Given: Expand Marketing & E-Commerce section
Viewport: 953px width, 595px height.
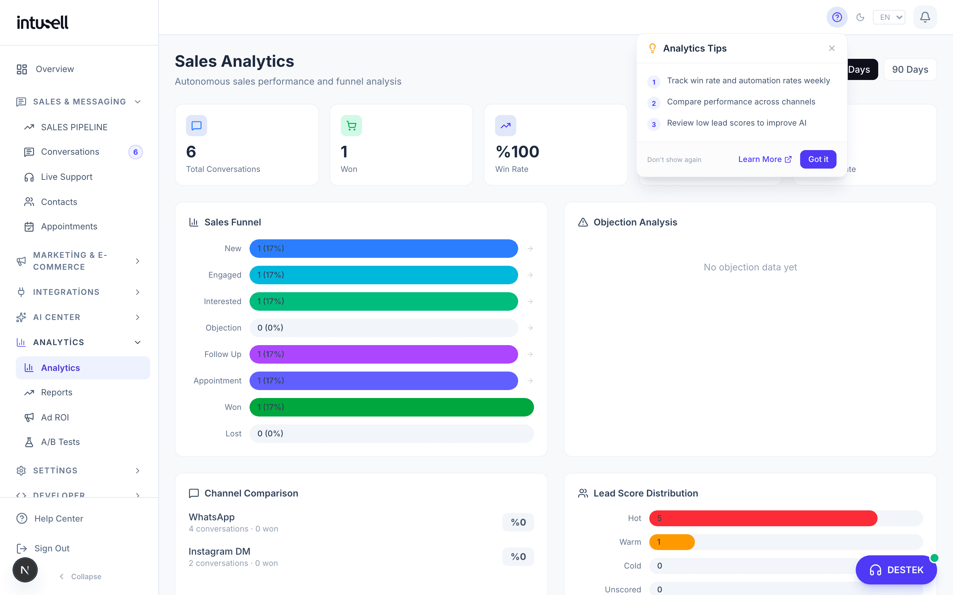Looking at the screenshot, I should point(137,261).
